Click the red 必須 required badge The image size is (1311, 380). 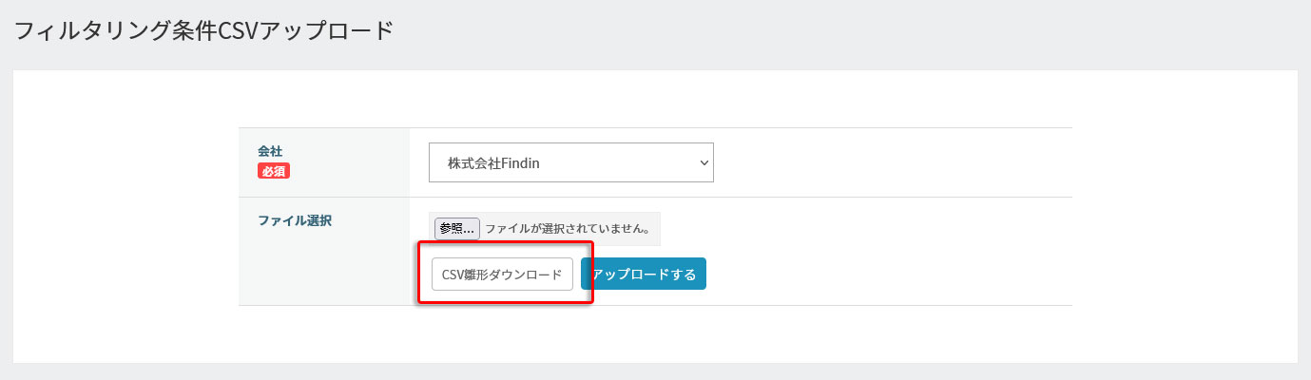click(x=273, y=171)
